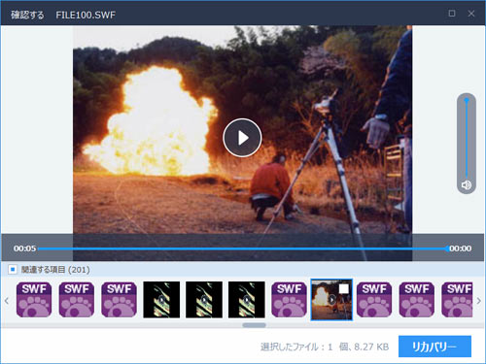Open the first dark video thumbnail

161,300
